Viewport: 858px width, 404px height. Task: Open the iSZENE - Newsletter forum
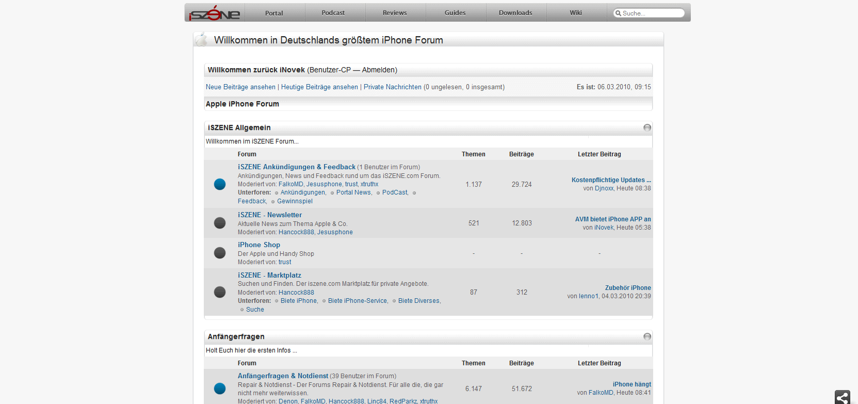[x=270, y=215]
